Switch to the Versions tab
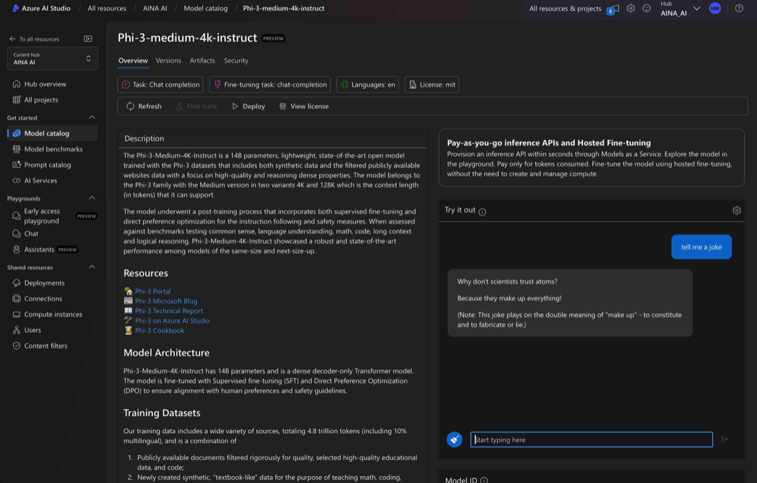 [168, 61]
